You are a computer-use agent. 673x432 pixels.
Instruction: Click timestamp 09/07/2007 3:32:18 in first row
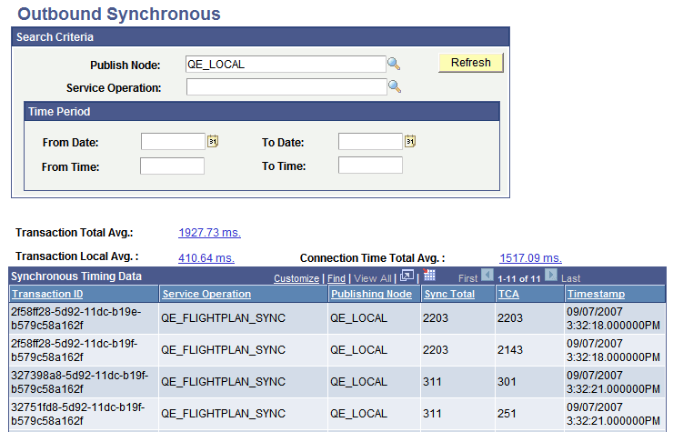click(613, 318)
